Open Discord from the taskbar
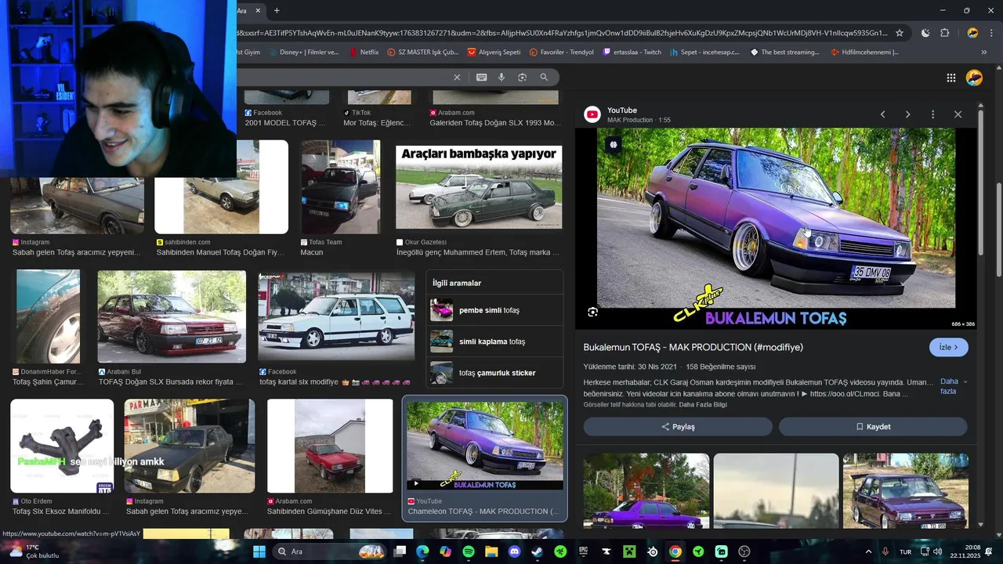 [514, 551]
